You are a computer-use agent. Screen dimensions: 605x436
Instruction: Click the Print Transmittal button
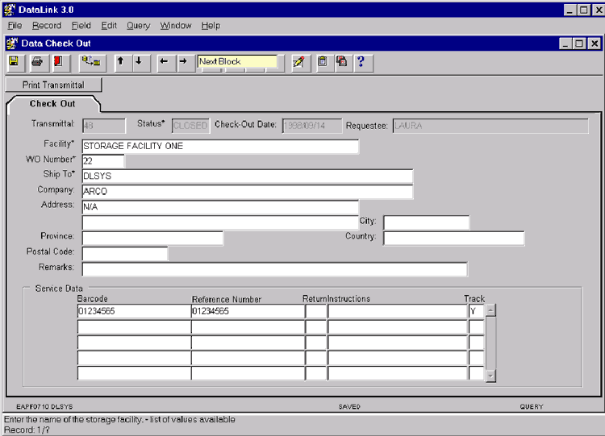pyautogui.click(x=53, y=85)
